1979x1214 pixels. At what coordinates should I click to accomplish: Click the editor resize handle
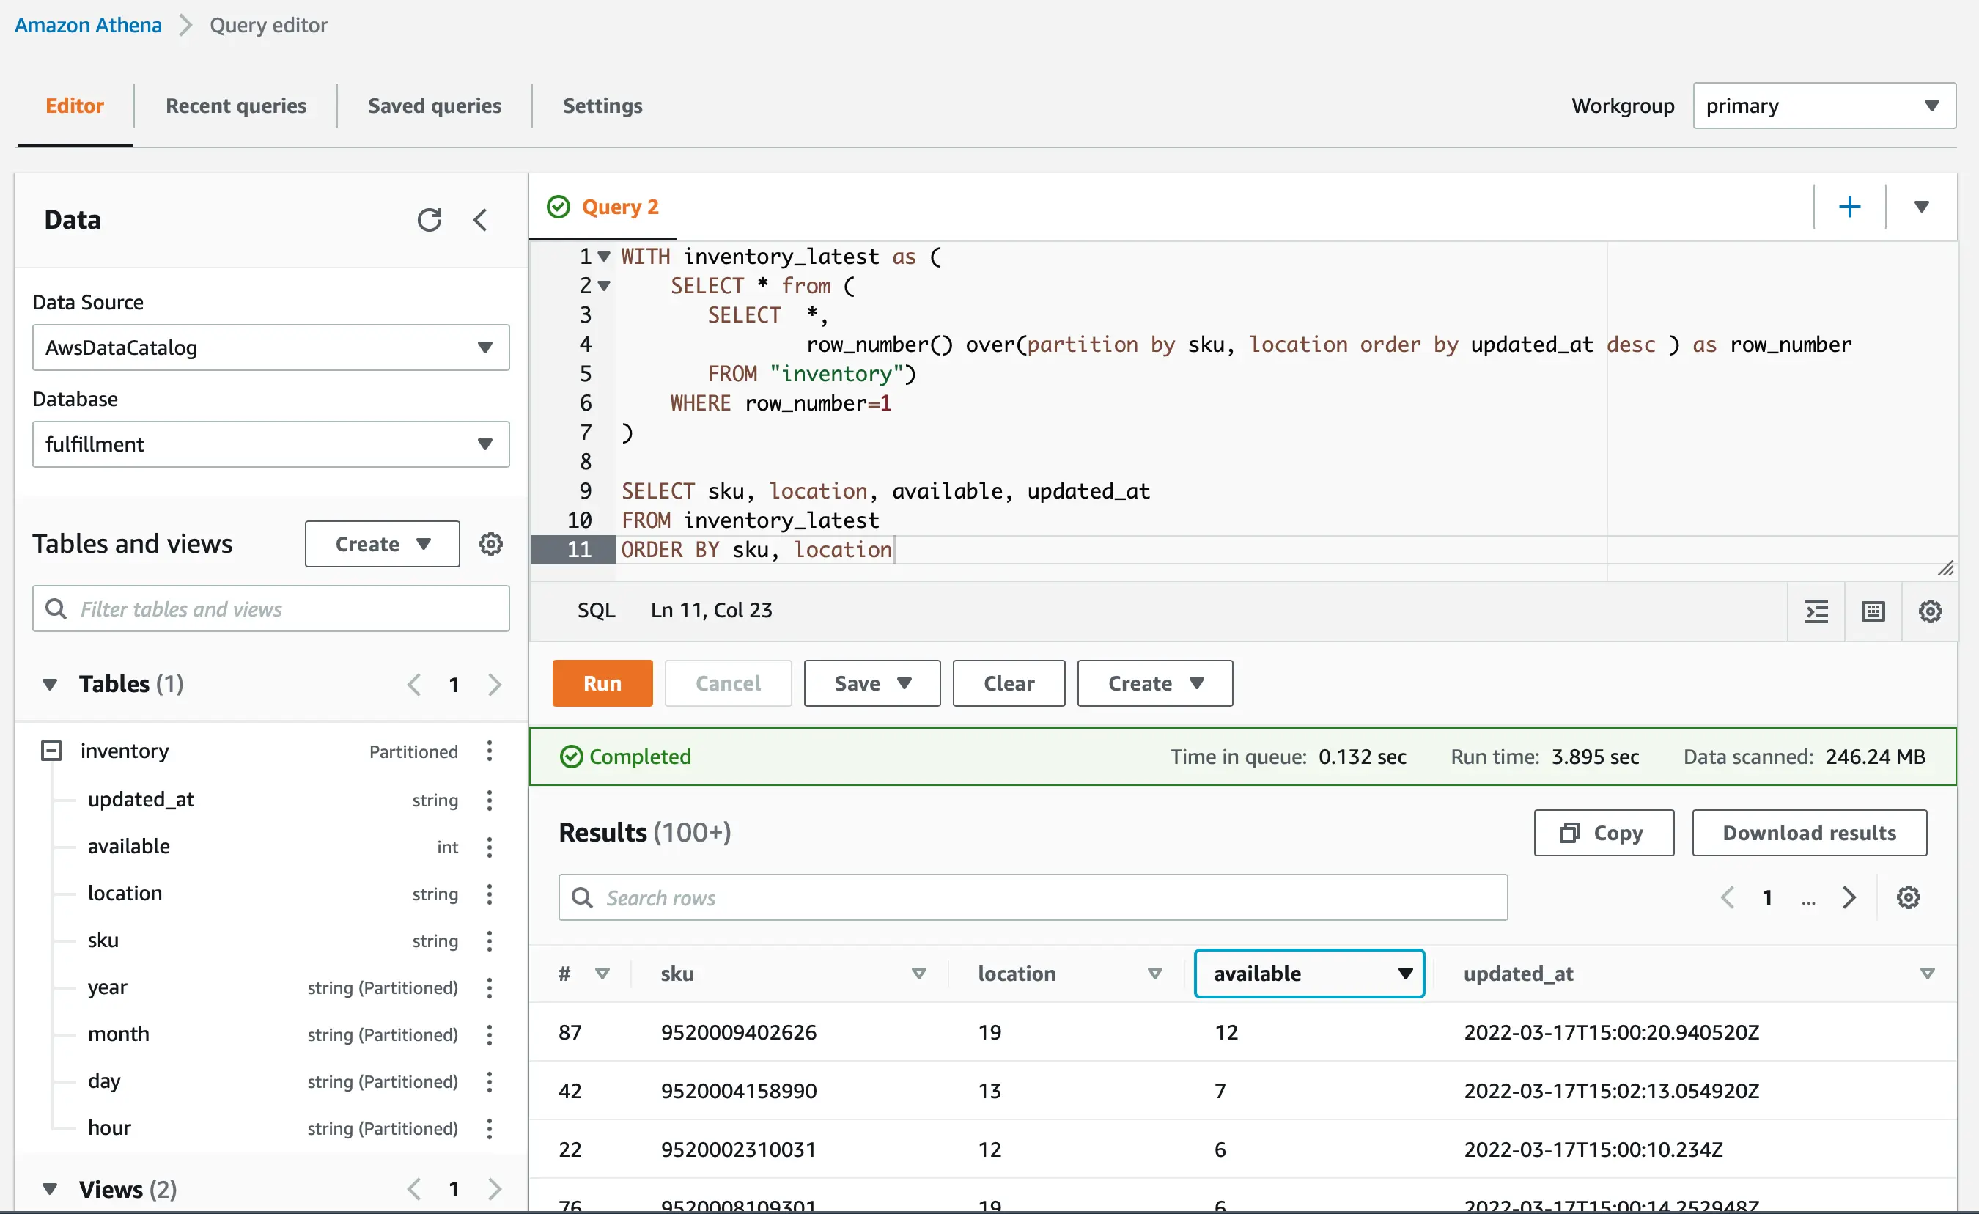tap(1945, 568)
